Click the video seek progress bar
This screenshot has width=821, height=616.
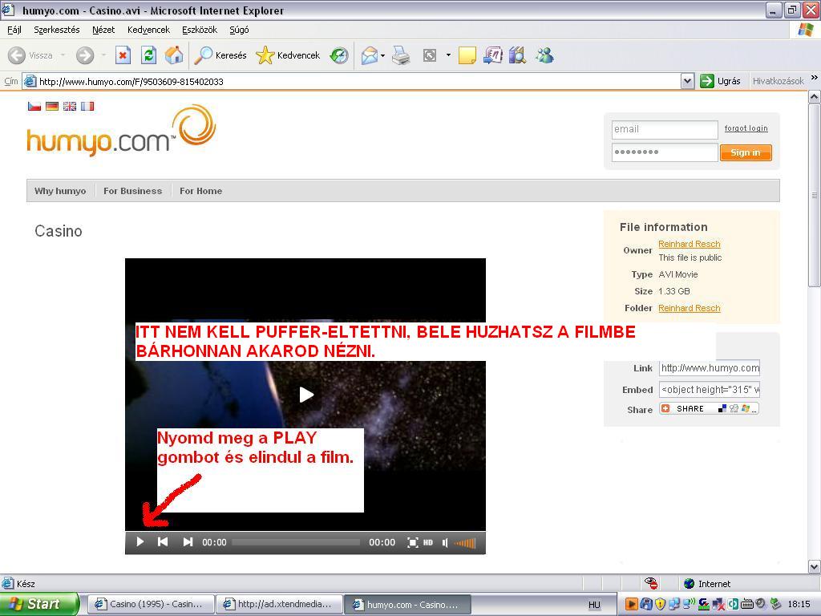pos(296,542)
